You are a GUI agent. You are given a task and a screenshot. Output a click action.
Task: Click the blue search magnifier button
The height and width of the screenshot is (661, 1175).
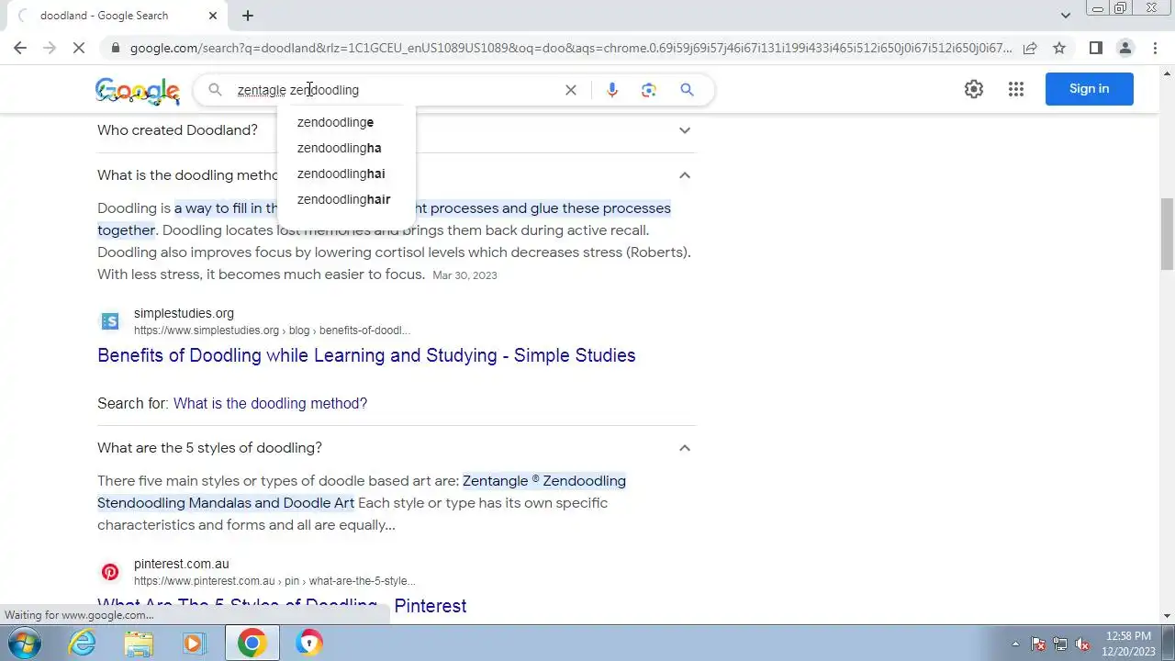tap(687, 90)
